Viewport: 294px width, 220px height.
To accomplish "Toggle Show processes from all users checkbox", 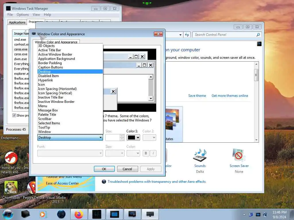I will coord(14,115).
